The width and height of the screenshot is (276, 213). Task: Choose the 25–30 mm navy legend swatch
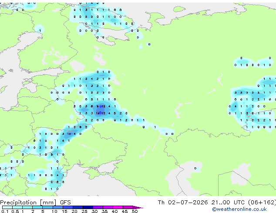tap(88, 207)
